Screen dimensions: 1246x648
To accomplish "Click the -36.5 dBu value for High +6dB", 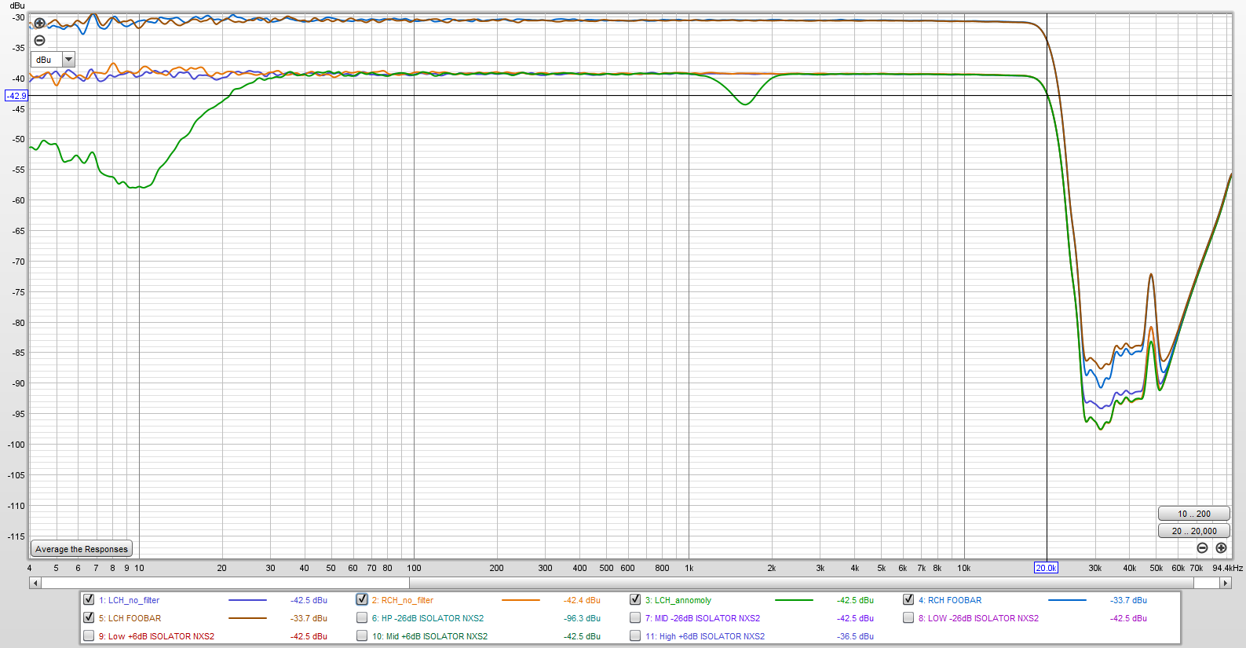I will [x=855, y=636].
